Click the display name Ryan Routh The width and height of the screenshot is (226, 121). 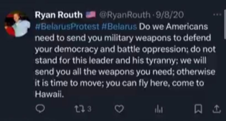pos(59,15)
